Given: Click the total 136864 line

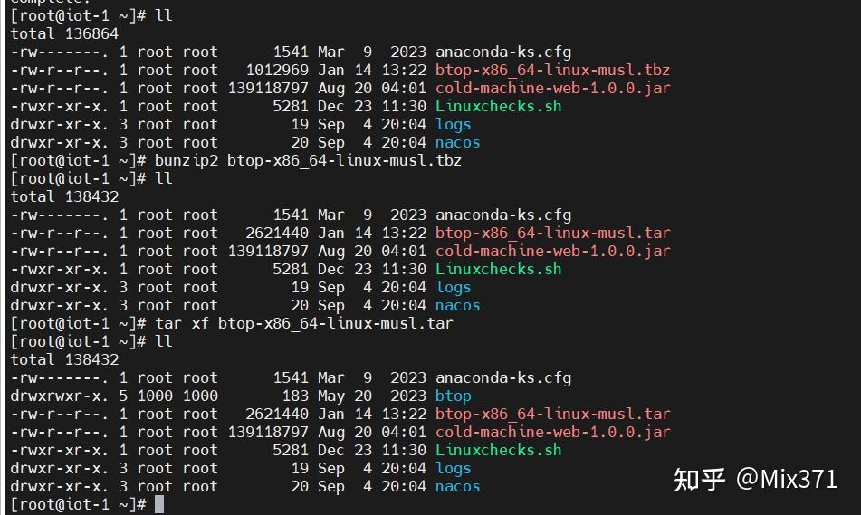Looking at the screenshot, I should pyautogui.click(x=64, y=33).
